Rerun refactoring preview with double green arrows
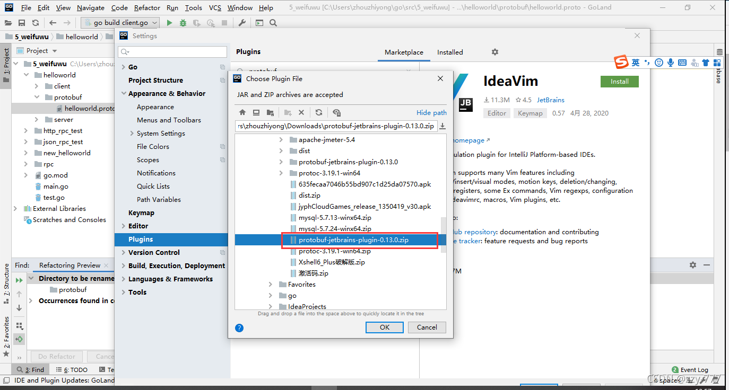Image resolution: width=729 pixels, height=390 pixels. click(19, 280)
